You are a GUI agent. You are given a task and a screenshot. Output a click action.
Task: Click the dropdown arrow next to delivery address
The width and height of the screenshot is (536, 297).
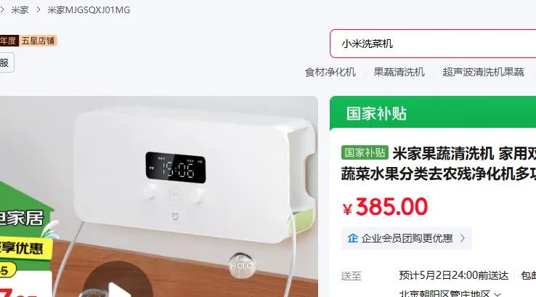click(498, 294)
